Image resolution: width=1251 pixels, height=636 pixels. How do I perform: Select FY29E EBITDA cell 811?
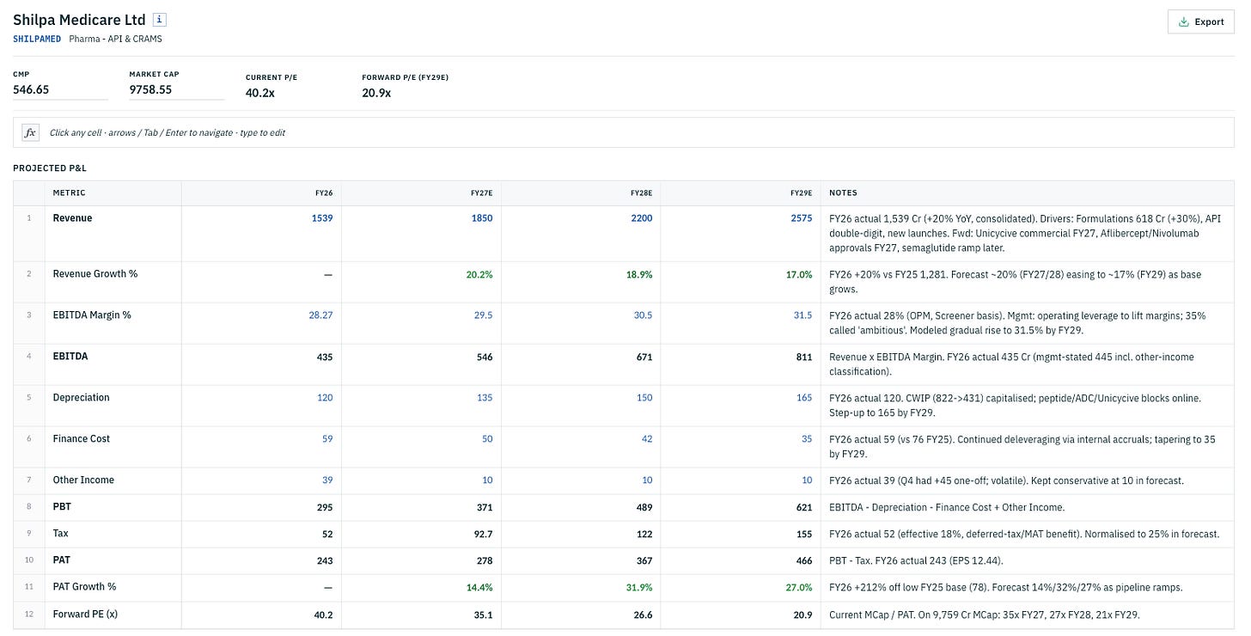(x=741, y=364)
